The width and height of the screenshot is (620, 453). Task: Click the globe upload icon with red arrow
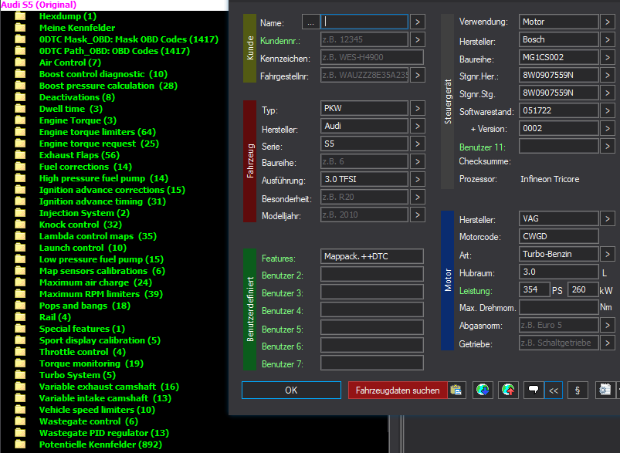[508, 390]
